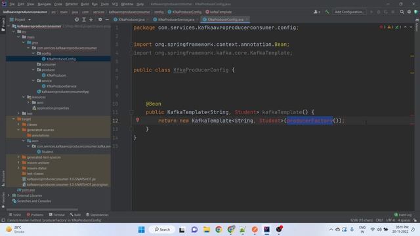This screenshot has width=420, height=236.
Task: Open the Refactor menu
Action: tap(72, 4)
